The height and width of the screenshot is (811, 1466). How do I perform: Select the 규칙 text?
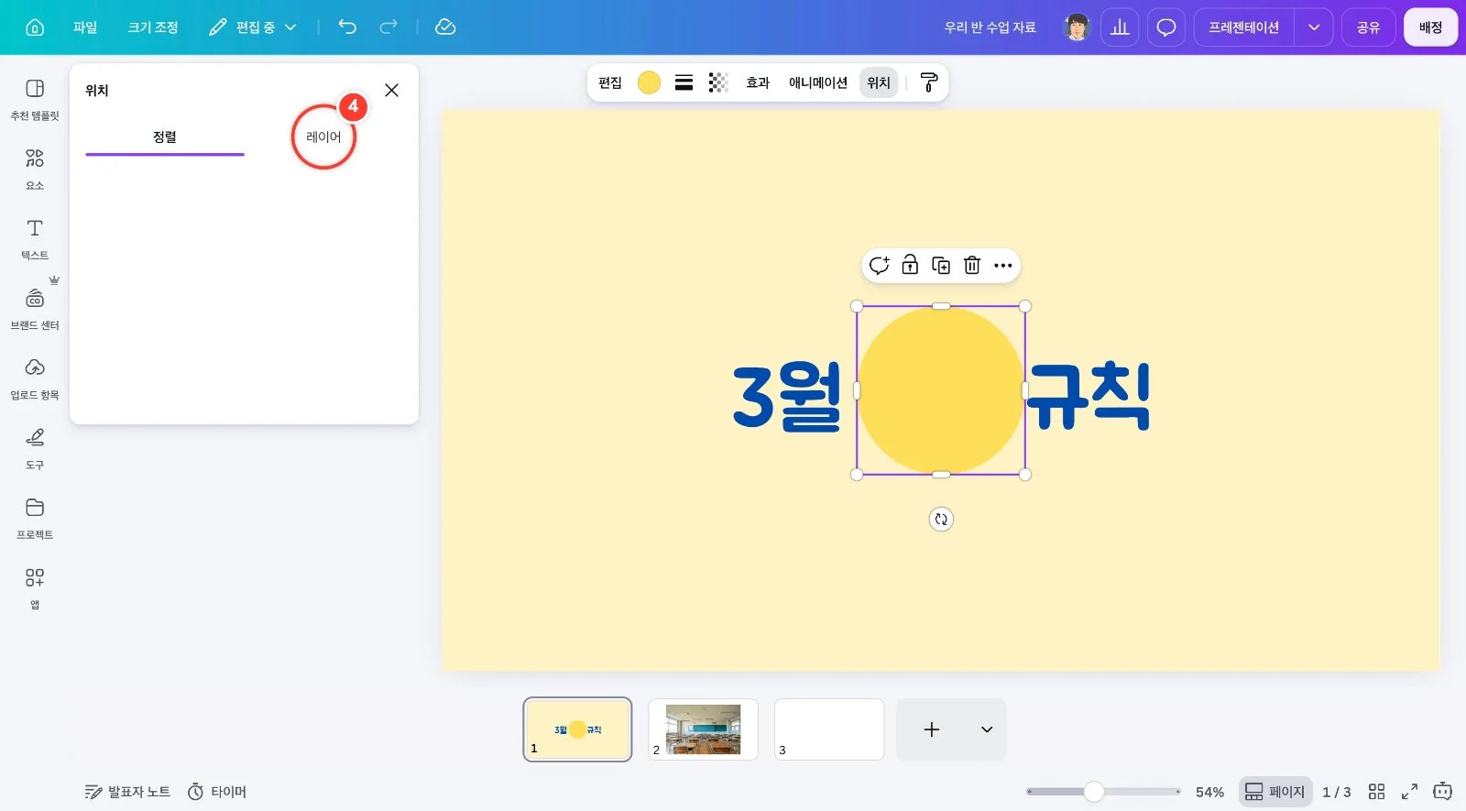pyautogui.click(x=1089, y=396)
